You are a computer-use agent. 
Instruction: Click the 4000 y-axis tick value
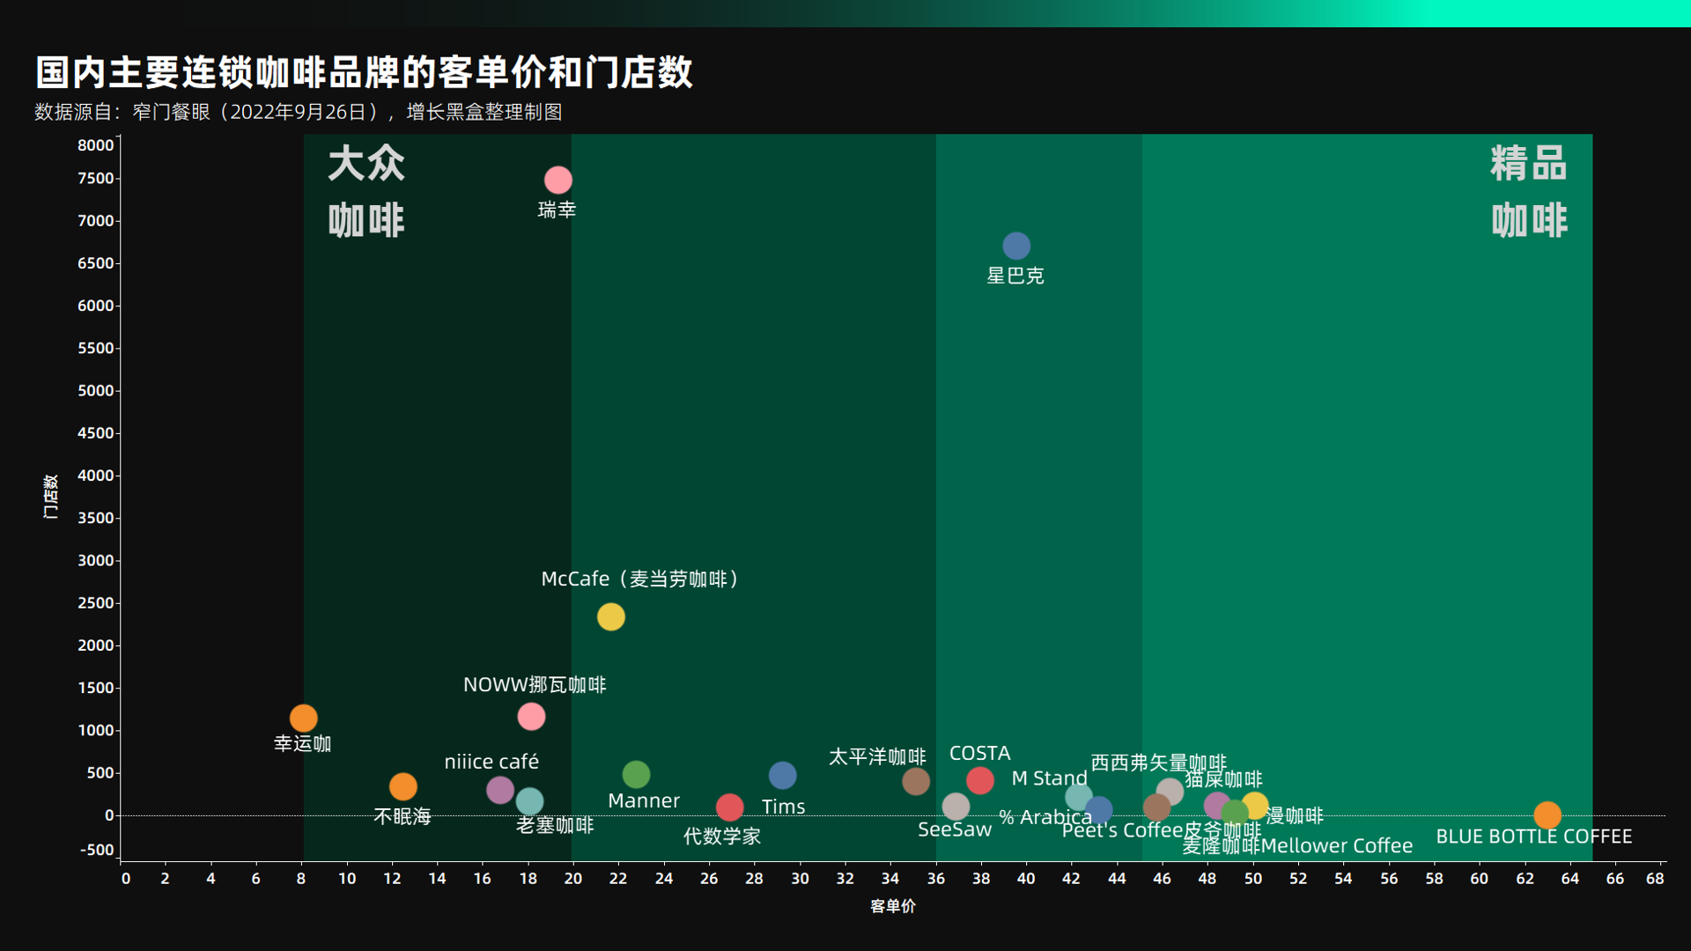96,475
